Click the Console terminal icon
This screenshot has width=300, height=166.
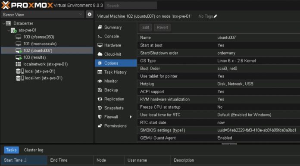100,36
